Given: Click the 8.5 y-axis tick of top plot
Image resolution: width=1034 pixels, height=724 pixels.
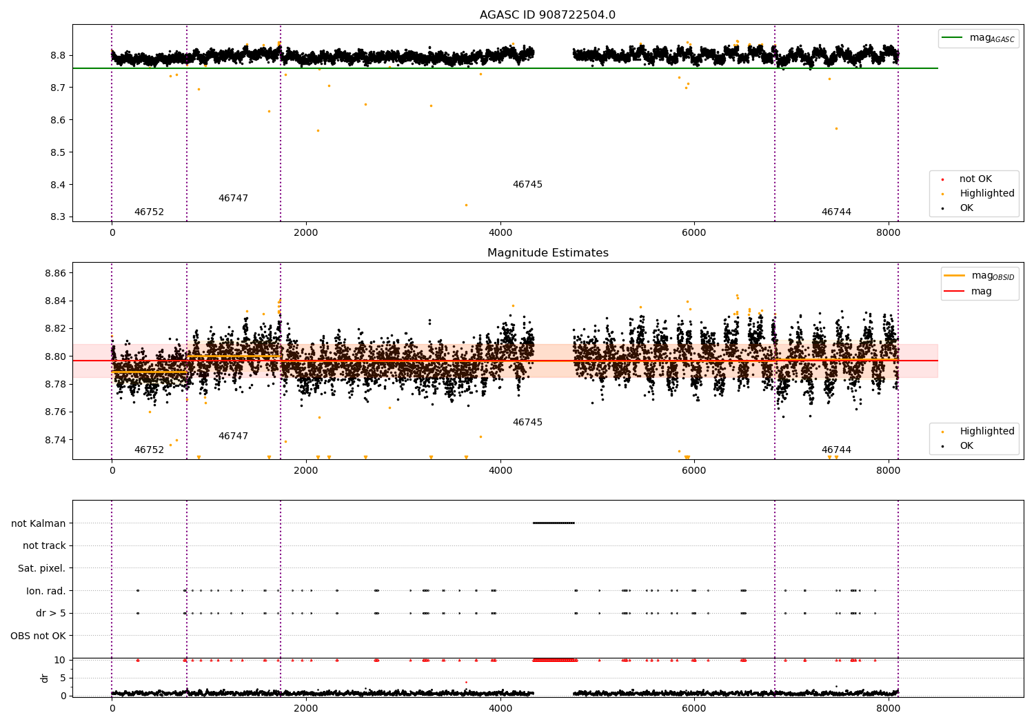Looking at the screenshot, I should pyautogui.click(x=58, y=152).
